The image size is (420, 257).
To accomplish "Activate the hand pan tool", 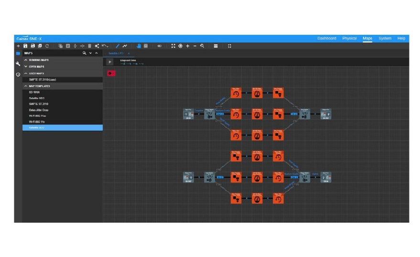I will pyautogui.click(x=139, y=46).
